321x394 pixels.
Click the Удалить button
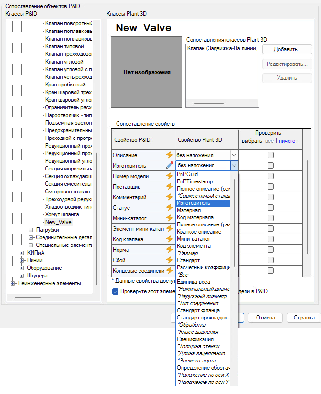[287, 78]
